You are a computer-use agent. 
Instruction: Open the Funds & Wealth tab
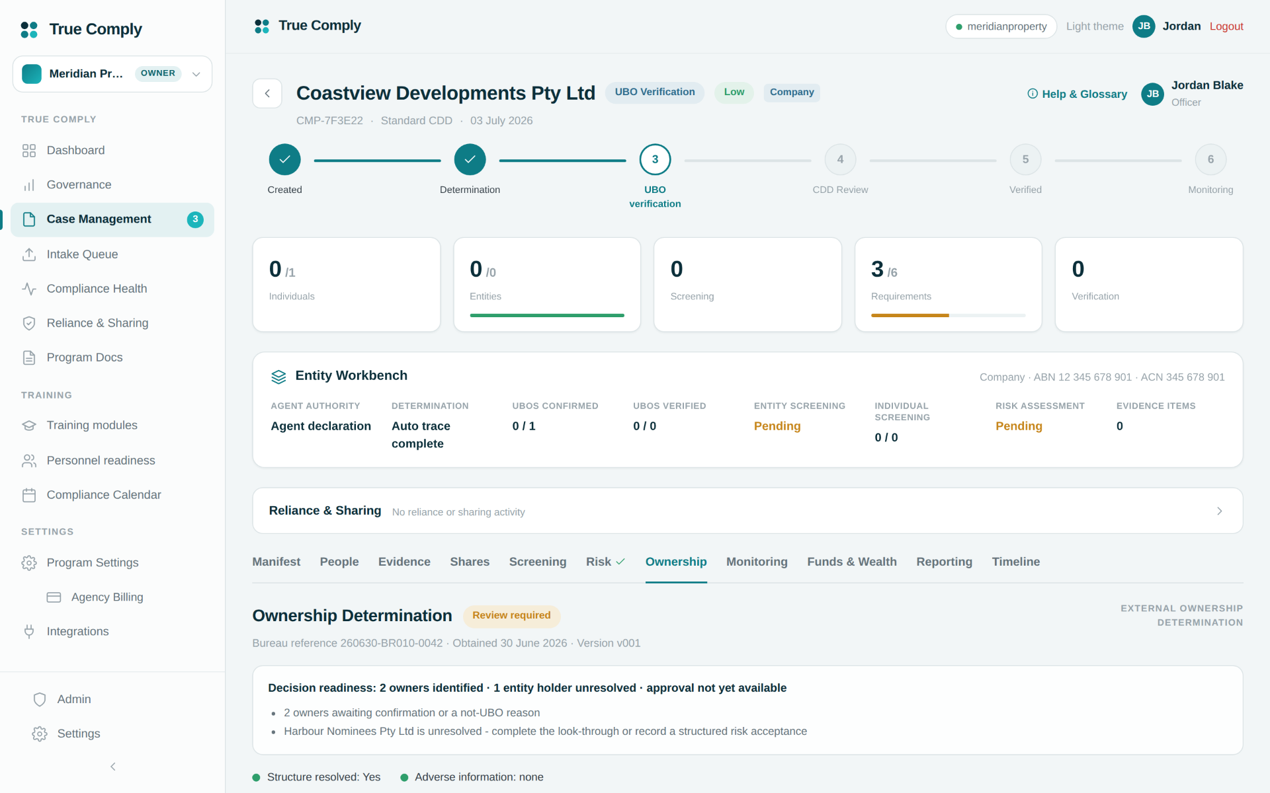[852, 562]
